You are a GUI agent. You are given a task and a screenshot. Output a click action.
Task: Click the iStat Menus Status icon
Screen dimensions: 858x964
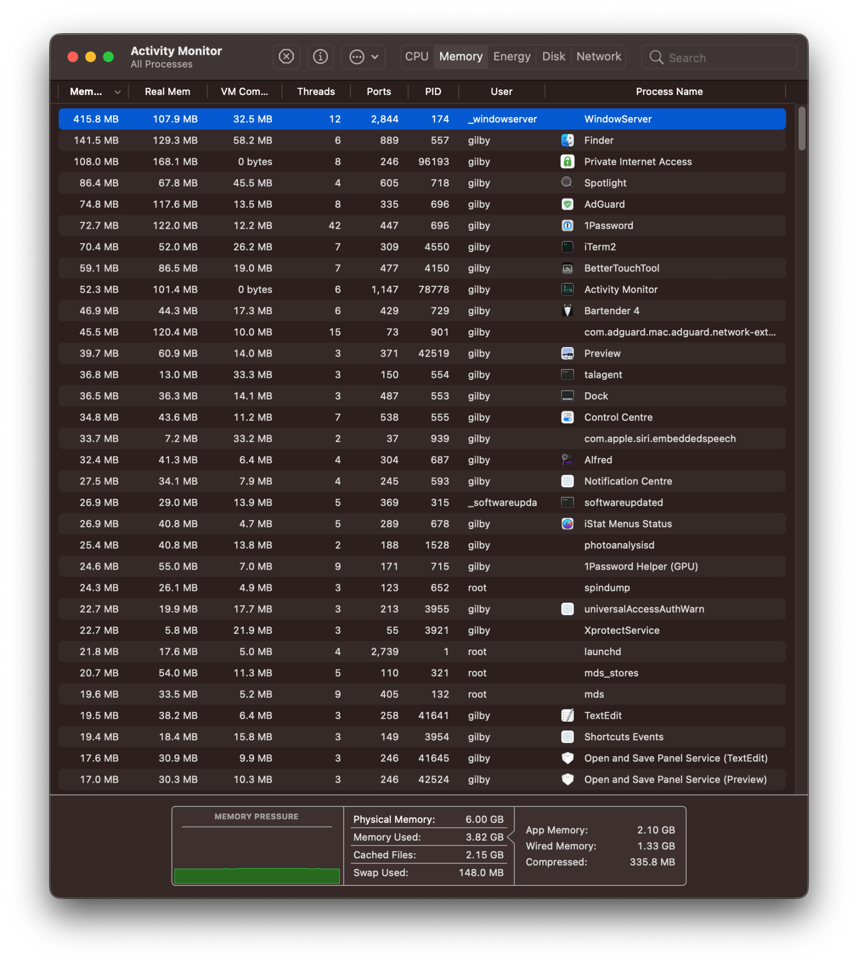tap(567, 523)
